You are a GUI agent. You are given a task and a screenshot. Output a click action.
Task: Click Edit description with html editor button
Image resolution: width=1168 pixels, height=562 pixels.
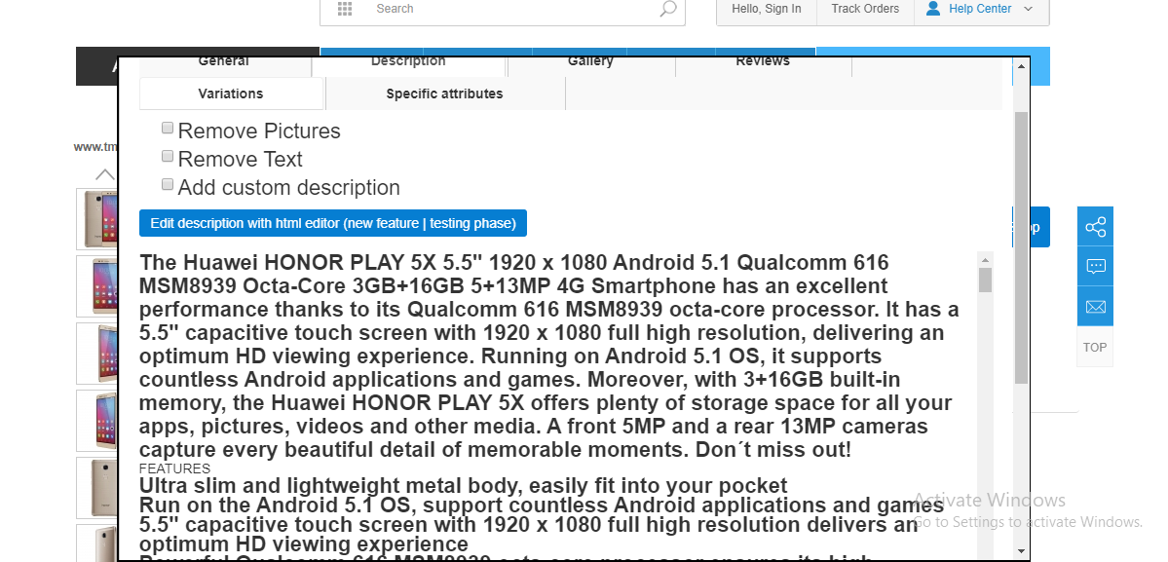[x=333, y=223]
